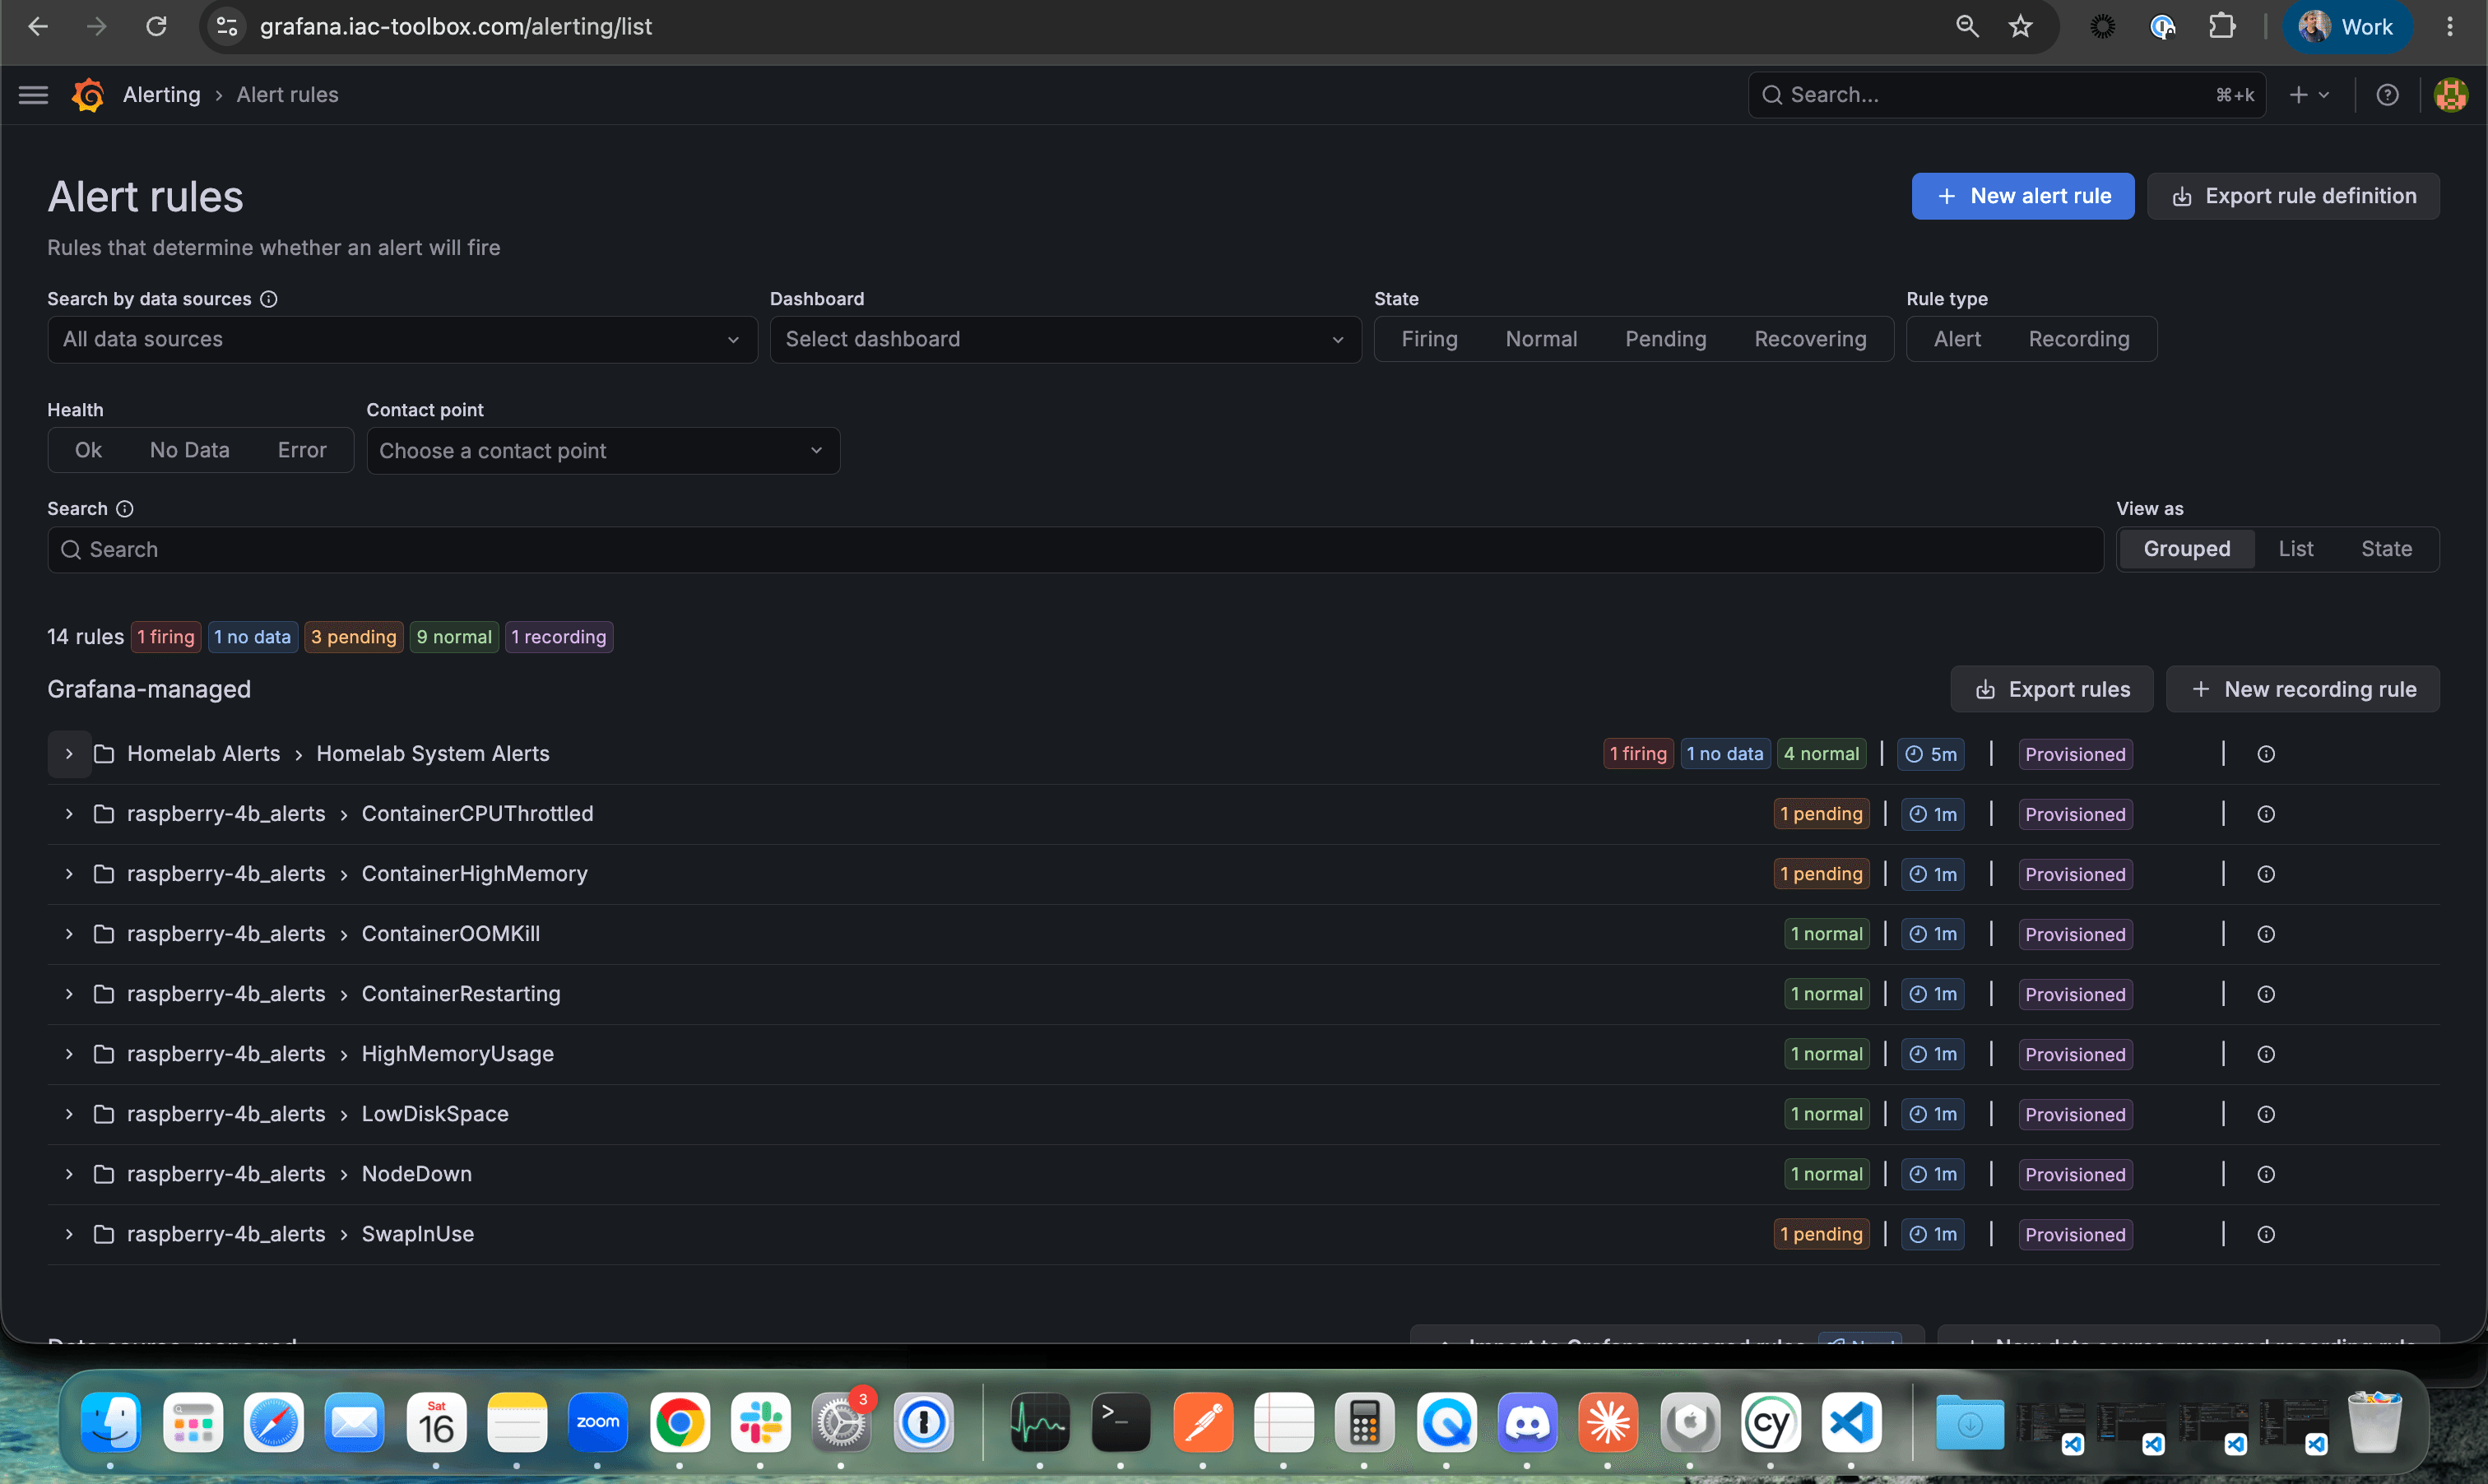This screenshot has height=1484, width=2488.
Task: Expand the ContainerCPUThrottled group
Action: click(x=69, y=814)
